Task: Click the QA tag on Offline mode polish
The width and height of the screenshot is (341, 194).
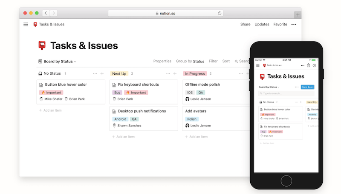Action: (x=200, y=93)
